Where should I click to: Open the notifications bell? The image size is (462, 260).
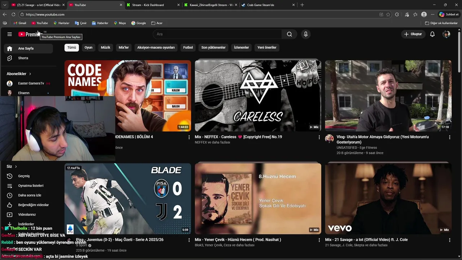[432, 34]
